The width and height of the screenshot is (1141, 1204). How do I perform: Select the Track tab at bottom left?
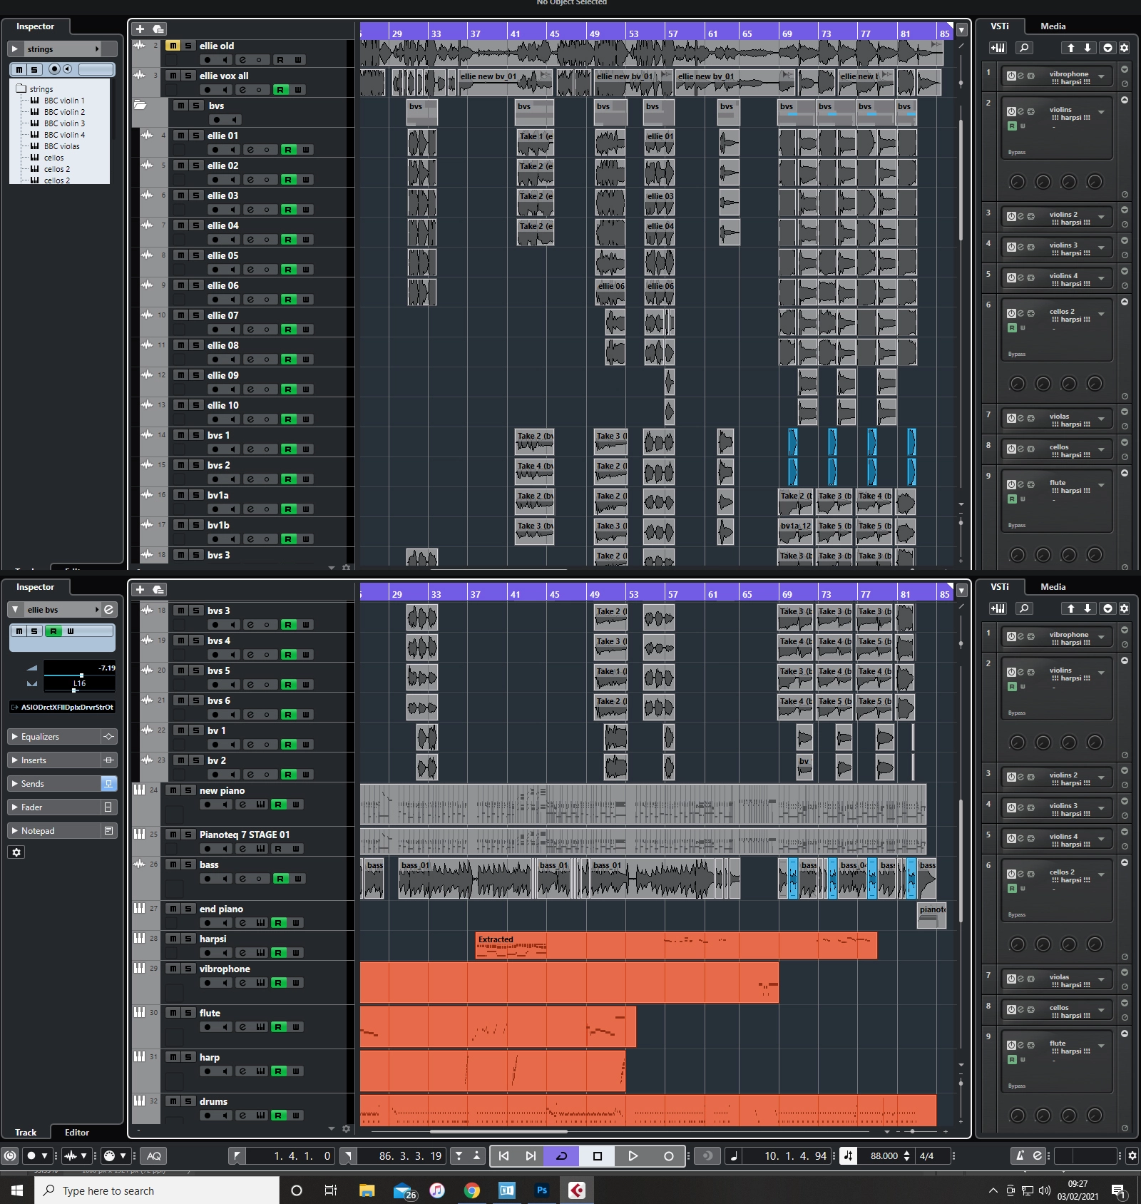tap(26, 1132)
